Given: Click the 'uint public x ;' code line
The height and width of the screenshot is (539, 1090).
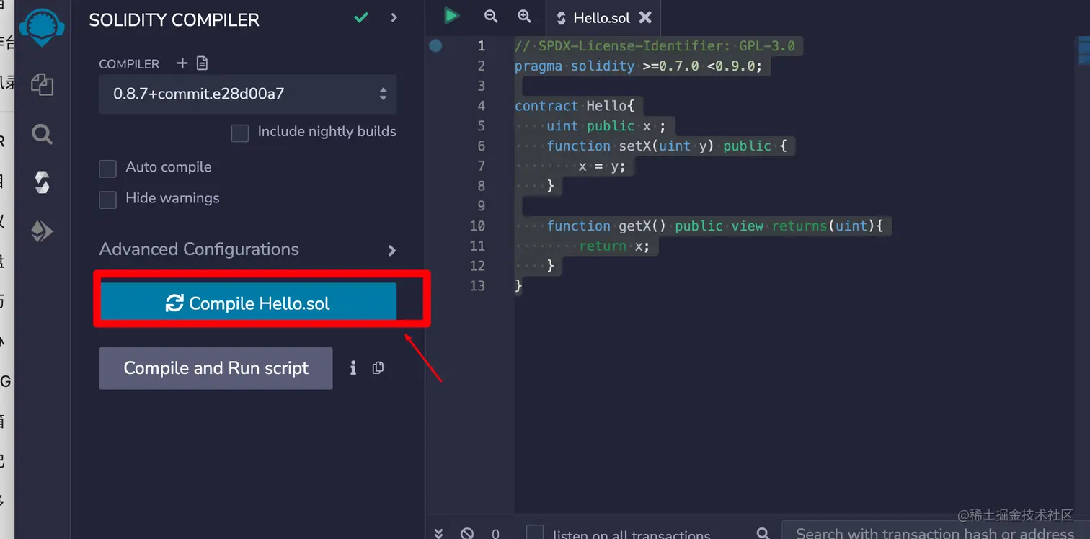Looking at the screenshot, I should [x=606, y=126].
